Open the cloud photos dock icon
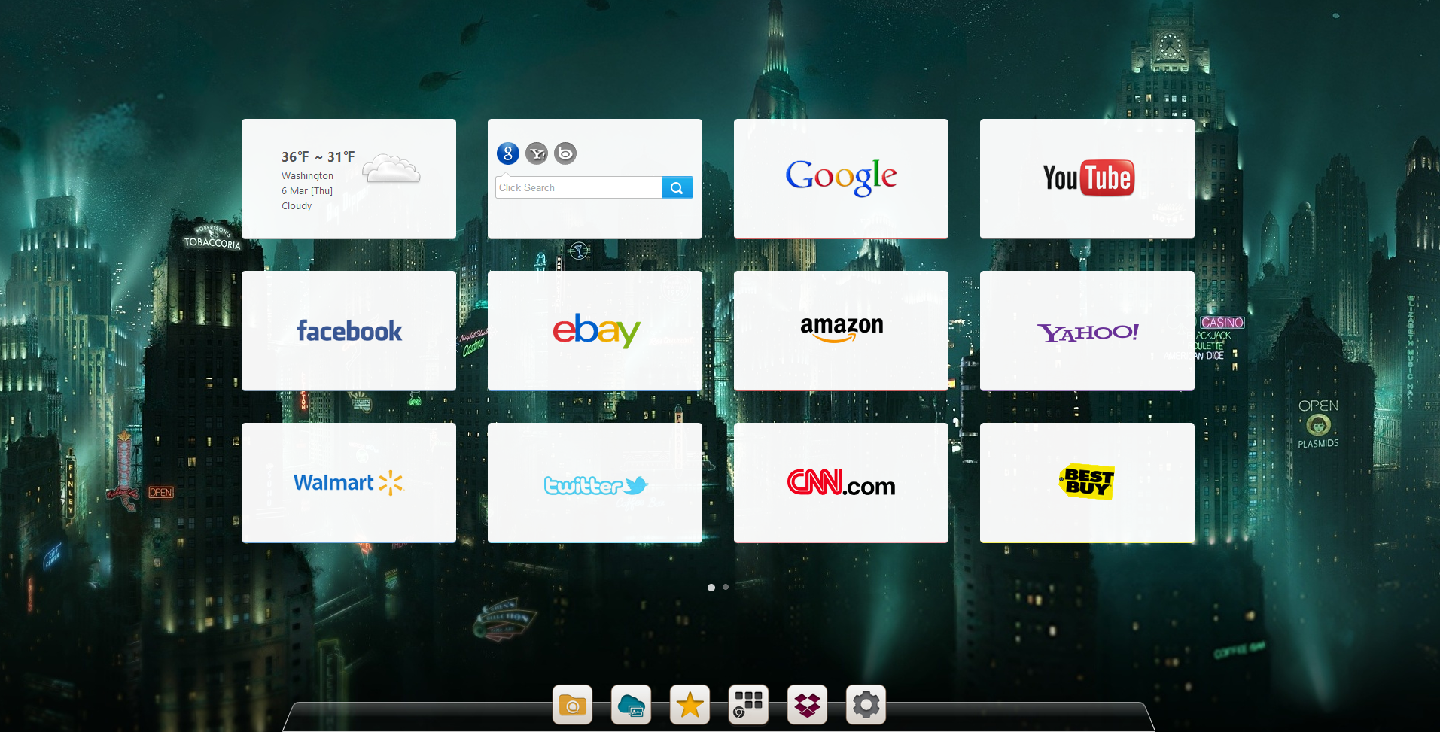This screenshot has height=732, width=1440. [631, 705]
